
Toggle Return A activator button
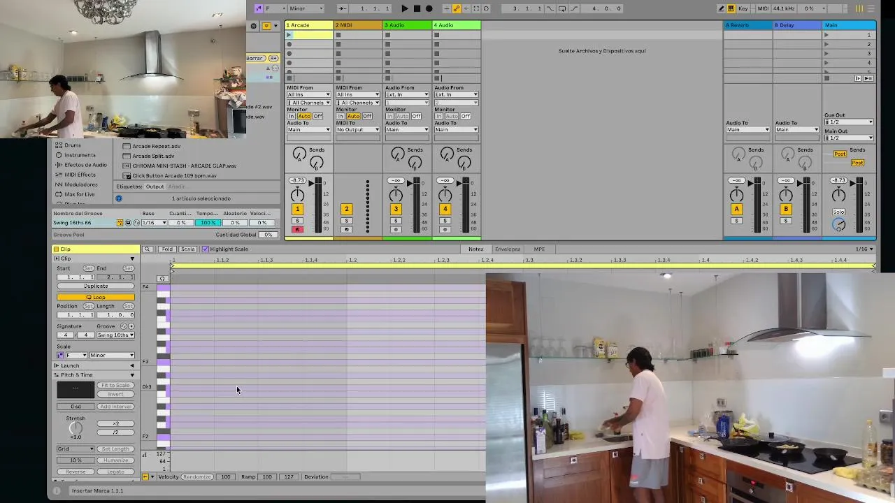click(x=736, y=209)
